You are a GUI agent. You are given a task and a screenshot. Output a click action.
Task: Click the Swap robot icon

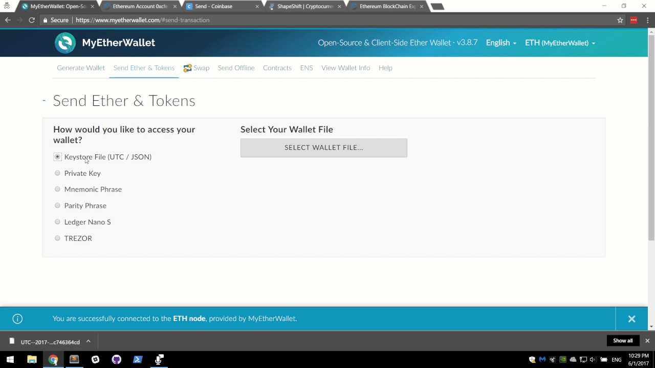pos(187,68)
